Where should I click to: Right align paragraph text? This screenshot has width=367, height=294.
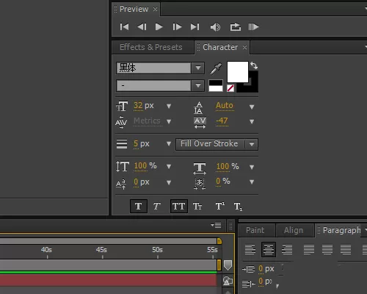287,249
